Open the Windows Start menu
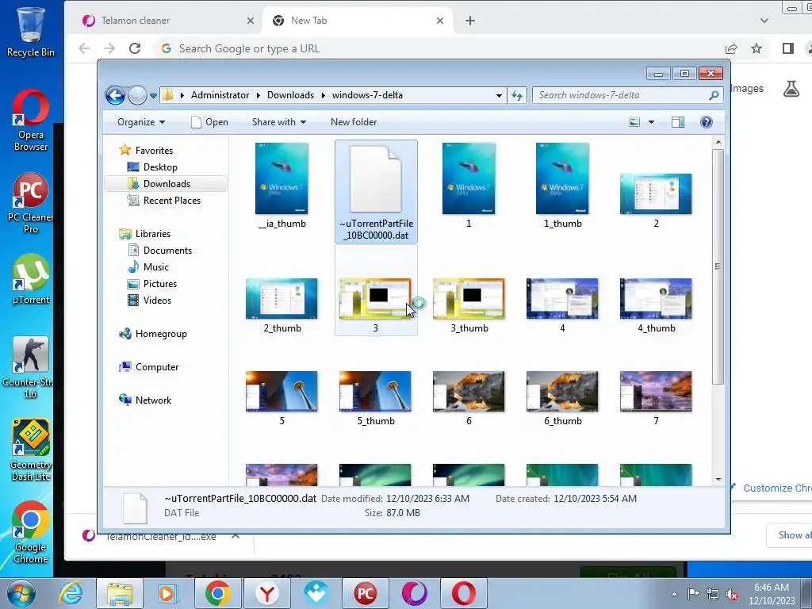Screen dimensions: 812x609 point(21,593)
